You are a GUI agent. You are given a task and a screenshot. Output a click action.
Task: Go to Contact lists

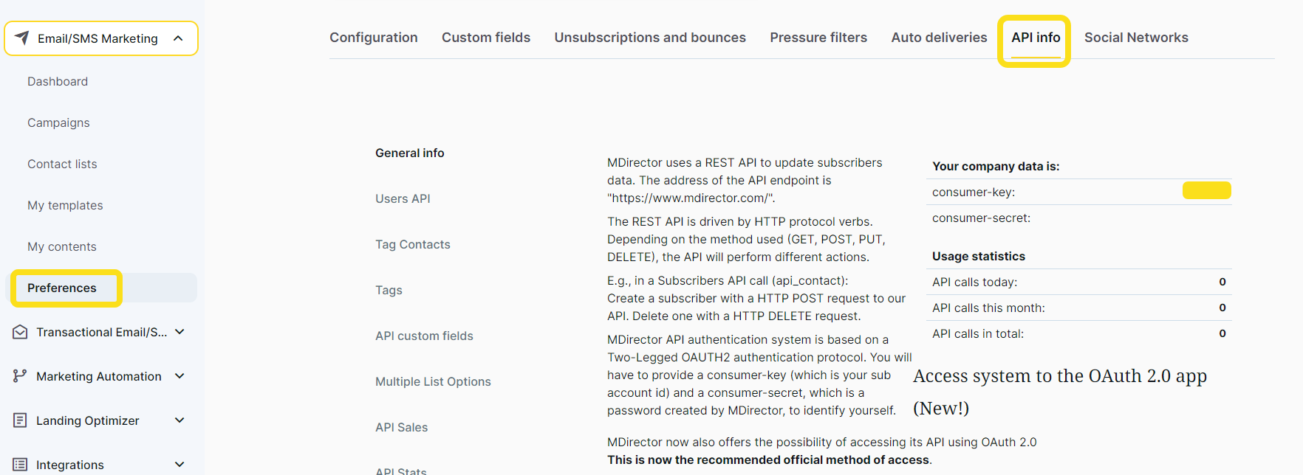click(x=62, y=164)
